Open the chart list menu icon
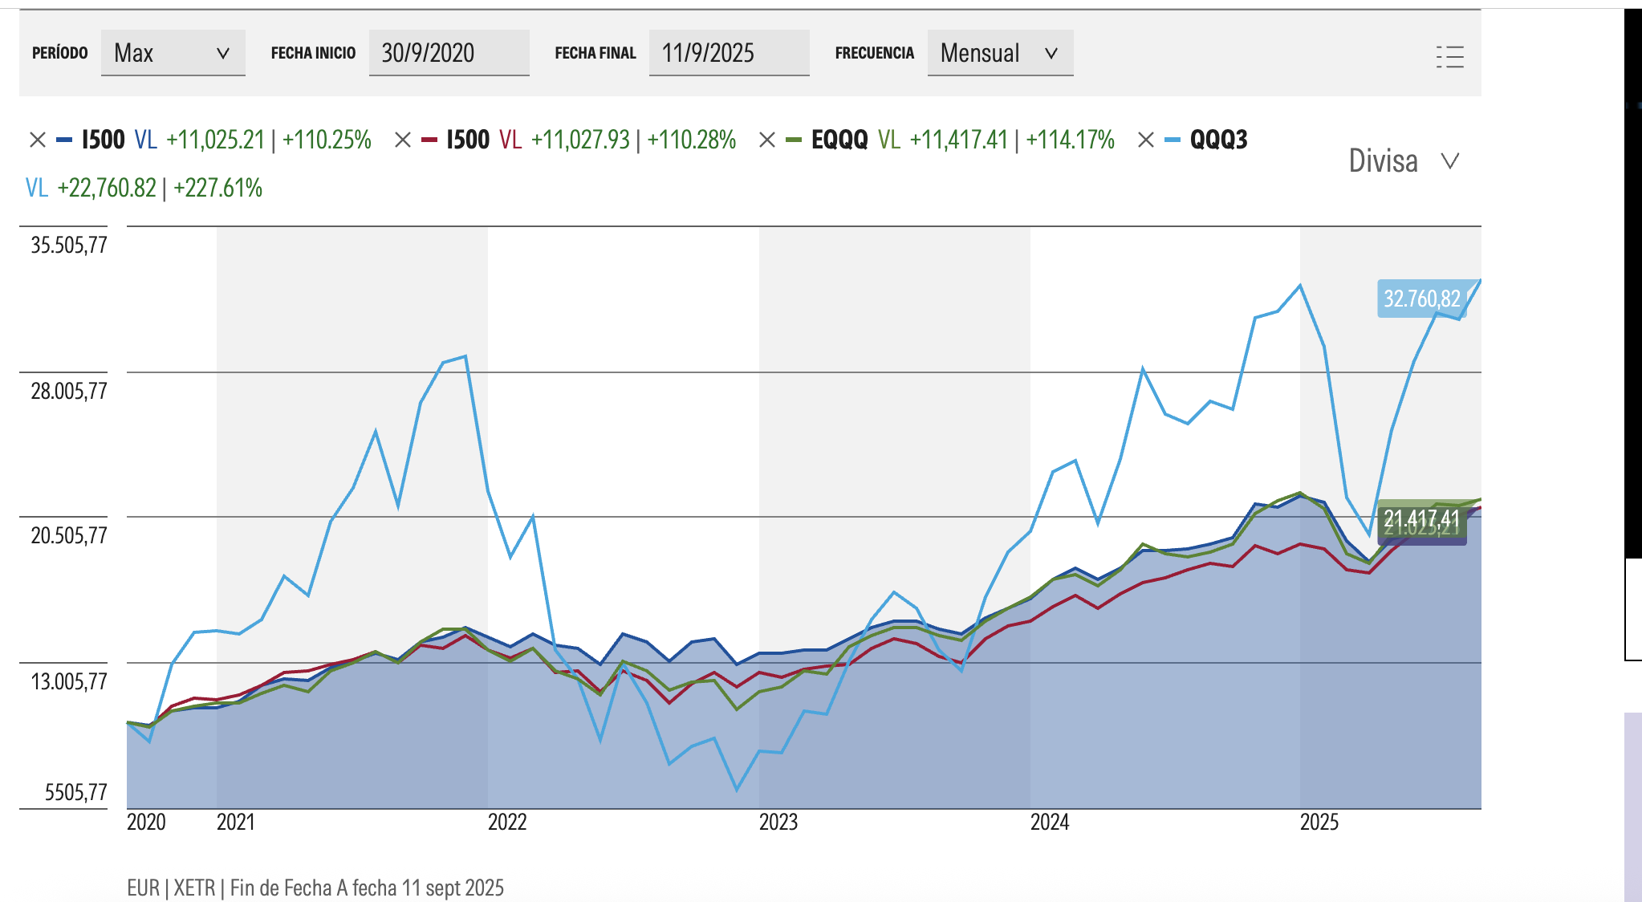 pos(1449,56)
